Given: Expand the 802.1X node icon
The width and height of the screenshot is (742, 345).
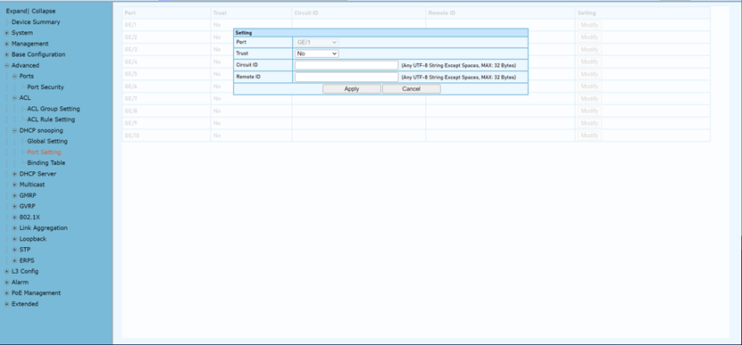Looking at the screenshot, I should tap(14, 218).
